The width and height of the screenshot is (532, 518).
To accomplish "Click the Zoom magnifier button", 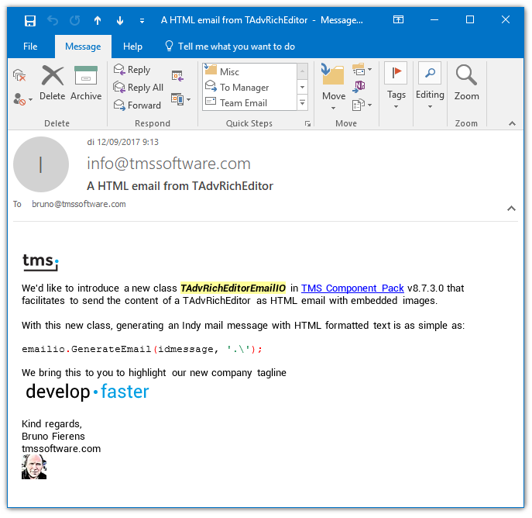I will click(x=466, y=83).
